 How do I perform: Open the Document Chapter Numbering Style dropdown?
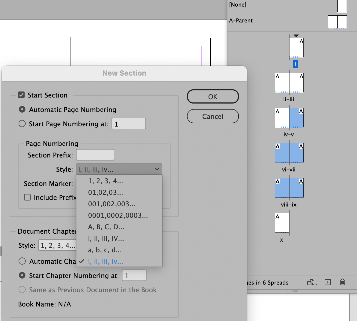coord(57,245)
